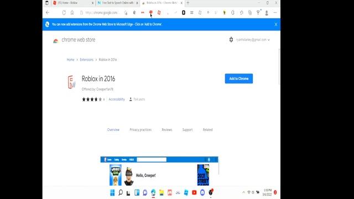
Task: Open File Explorer from the taskbar
Action: [162, 192]
